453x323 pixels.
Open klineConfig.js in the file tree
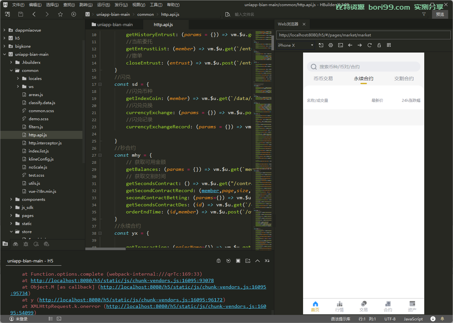[x=41, y=159]
